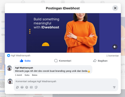125x97 pixels.
Task: Send the comment with arrow icon
Action: [x=114, y=87]
